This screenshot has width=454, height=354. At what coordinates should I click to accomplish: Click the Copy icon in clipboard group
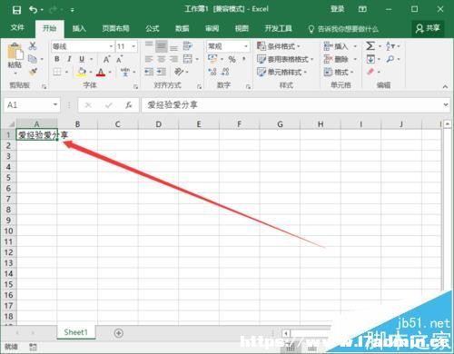pyautogui.click(x=33, y=59)
